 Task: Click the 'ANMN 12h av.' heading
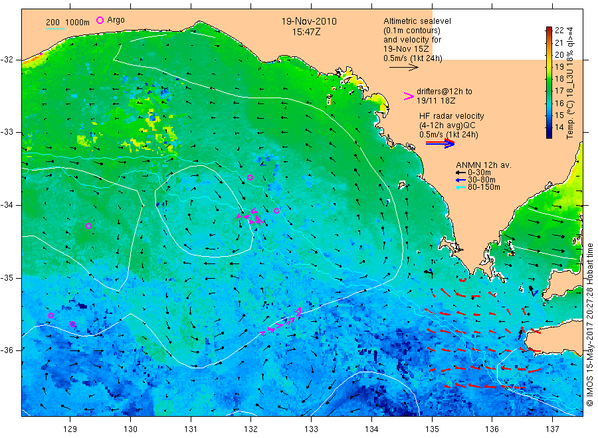(484, 165)
